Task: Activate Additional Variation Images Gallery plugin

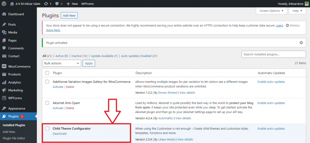Action: [58, 87]
